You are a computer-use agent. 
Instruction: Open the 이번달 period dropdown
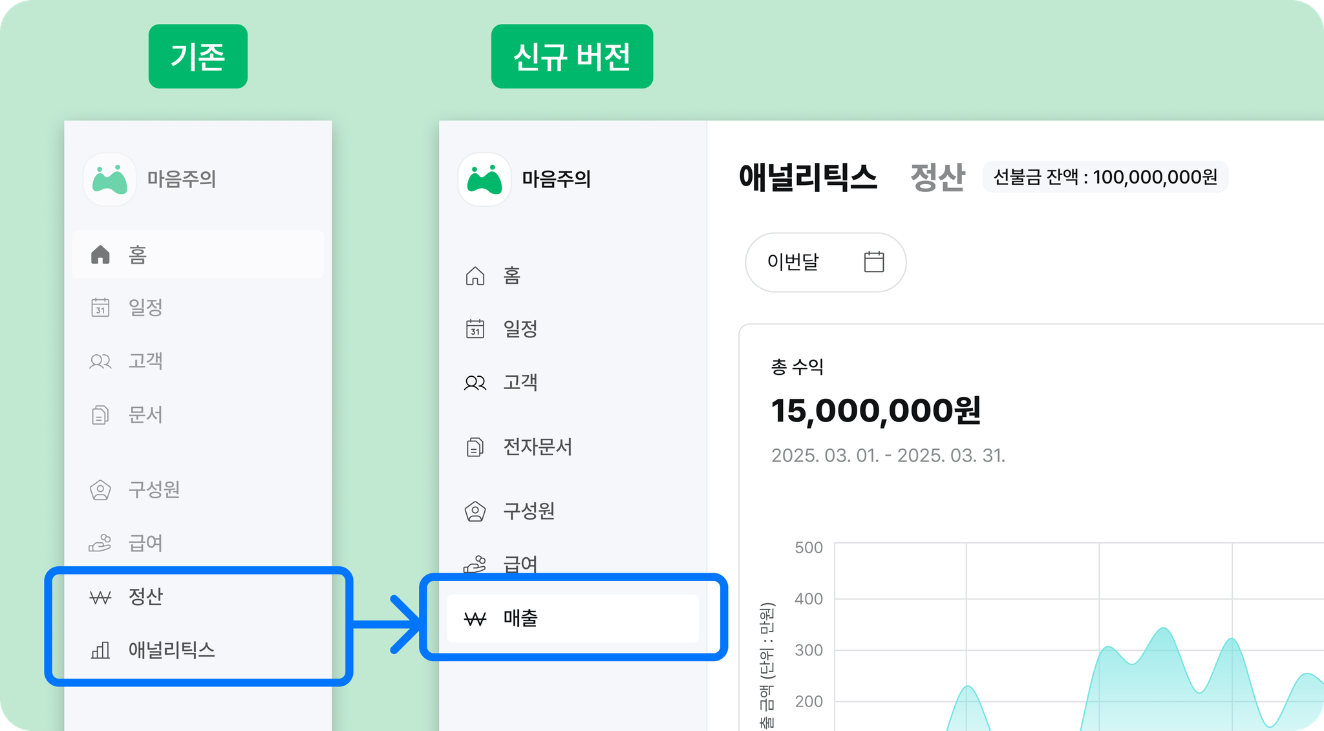pos(826,262)
